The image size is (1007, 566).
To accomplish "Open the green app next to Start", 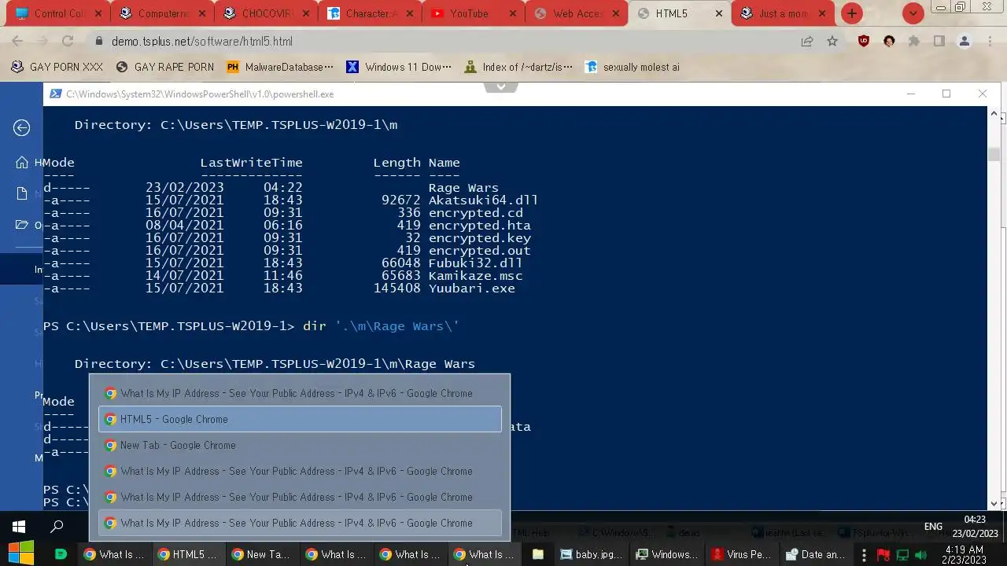I will (x=61, y=554).
